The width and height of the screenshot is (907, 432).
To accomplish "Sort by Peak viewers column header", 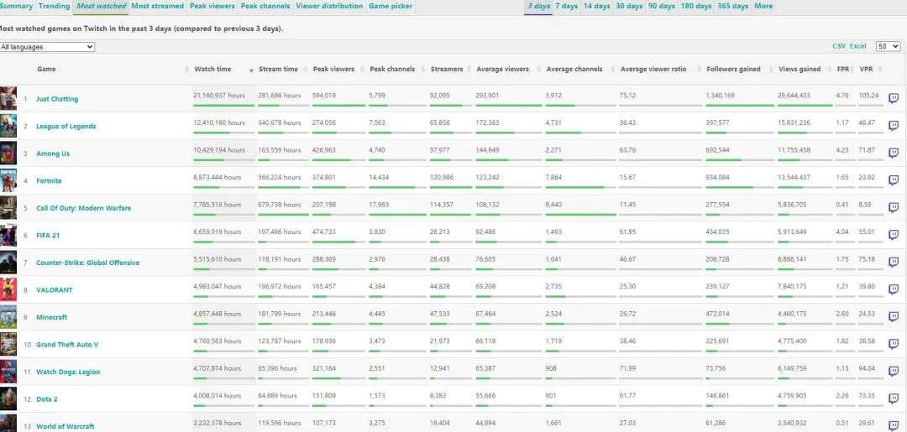I will tap(333, 70).
